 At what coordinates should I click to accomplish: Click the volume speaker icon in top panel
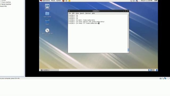tap(134, 1)
